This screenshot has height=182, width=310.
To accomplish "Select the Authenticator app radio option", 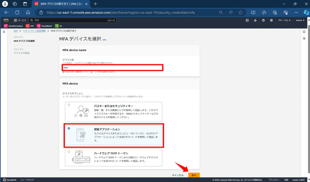I will tap(69, 128).
